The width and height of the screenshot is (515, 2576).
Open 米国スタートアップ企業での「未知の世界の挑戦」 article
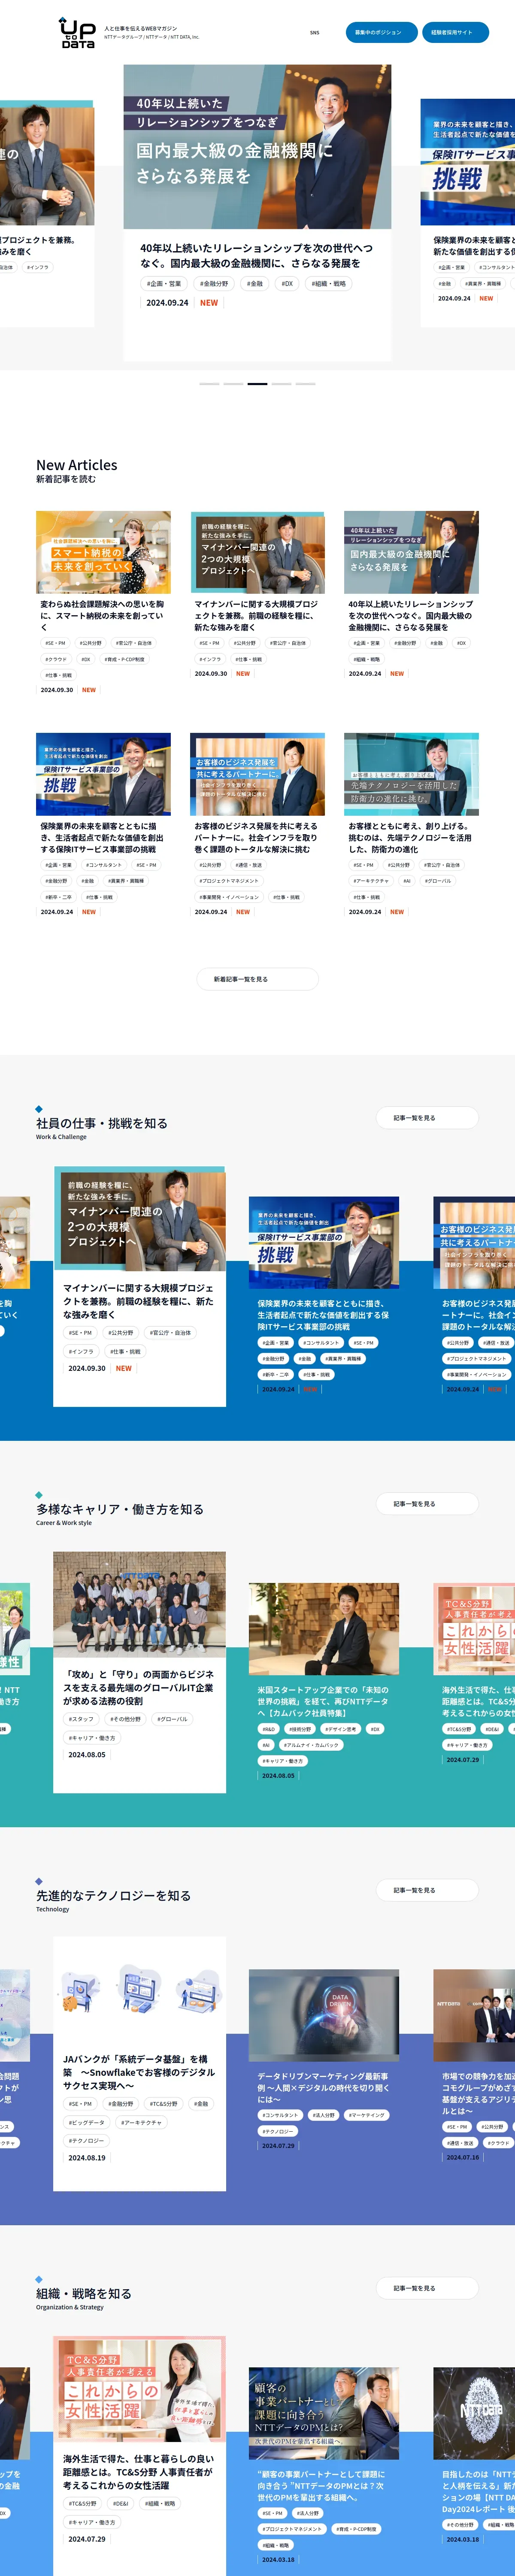coord(324,1700)
